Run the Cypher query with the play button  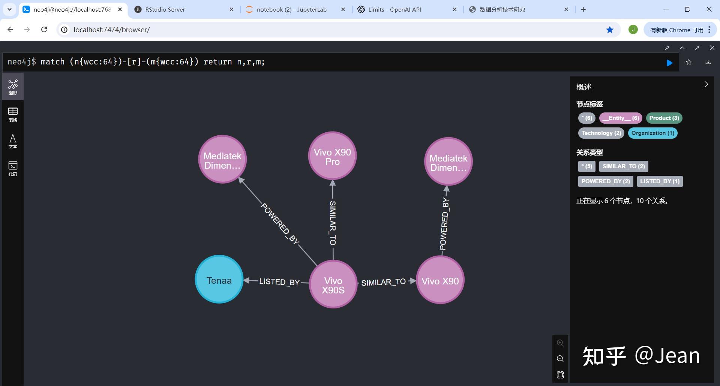[670, 62]
